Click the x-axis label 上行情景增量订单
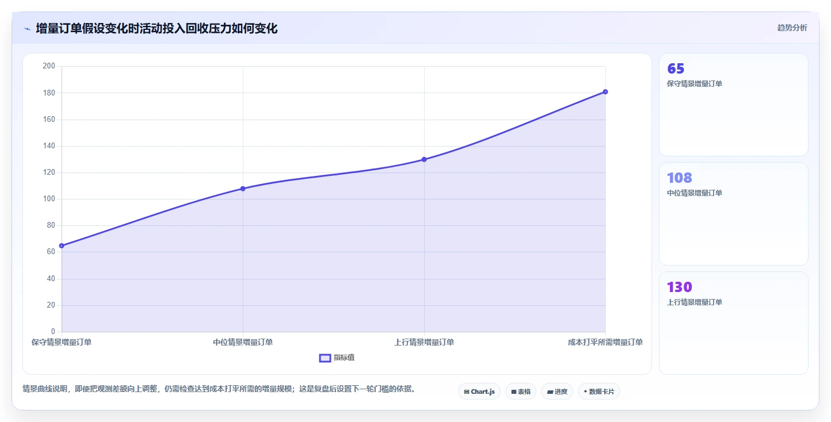Viewport: 831px width, 422px height. pos(424,342)
